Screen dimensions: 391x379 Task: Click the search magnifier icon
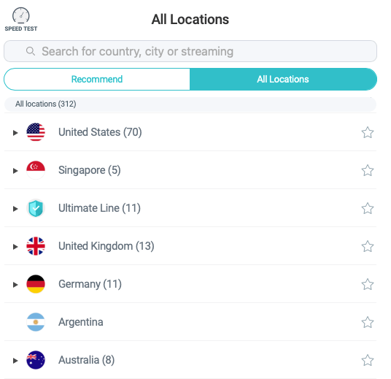coord(31,51)
